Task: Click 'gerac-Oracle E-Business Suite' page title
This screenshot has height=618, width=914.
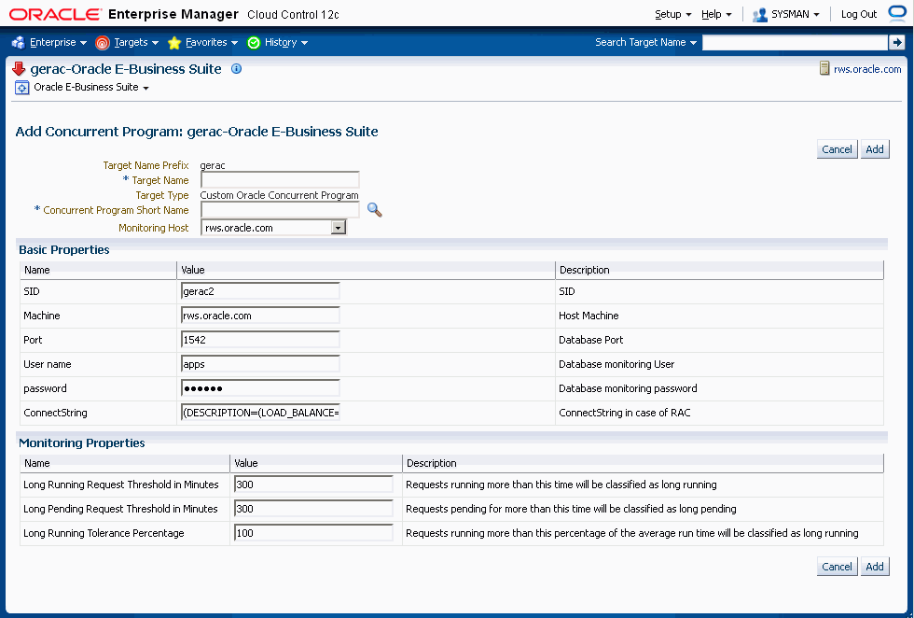Action: (126, 69)
